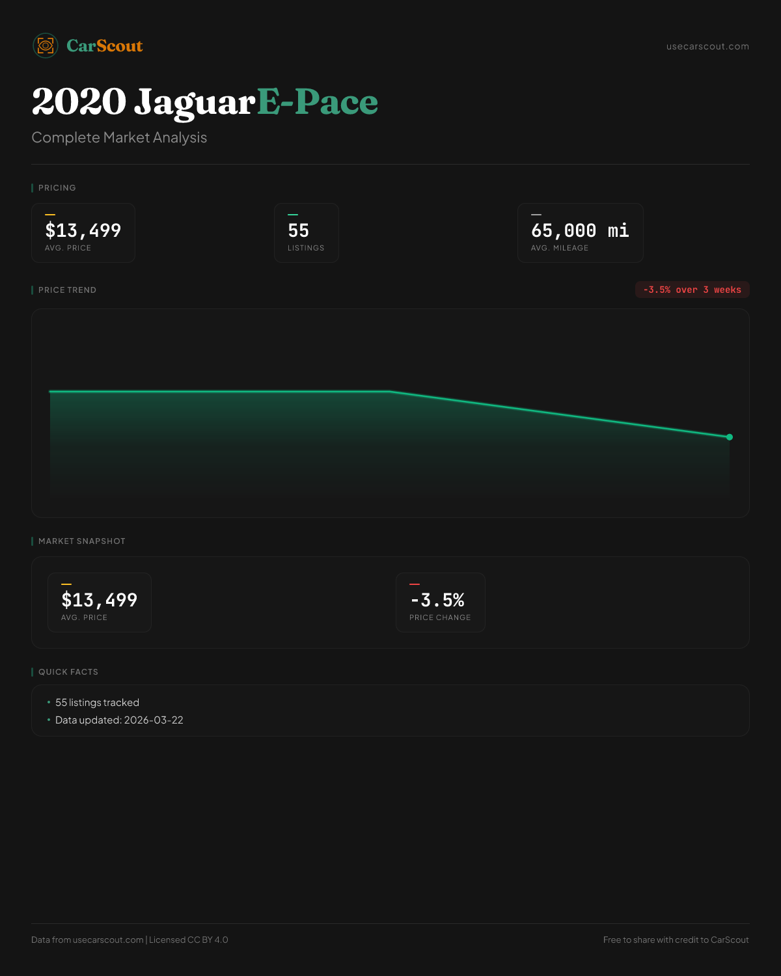Open the footer data source license text
Screen dimensions: 781x976
(x=130, y=940)
